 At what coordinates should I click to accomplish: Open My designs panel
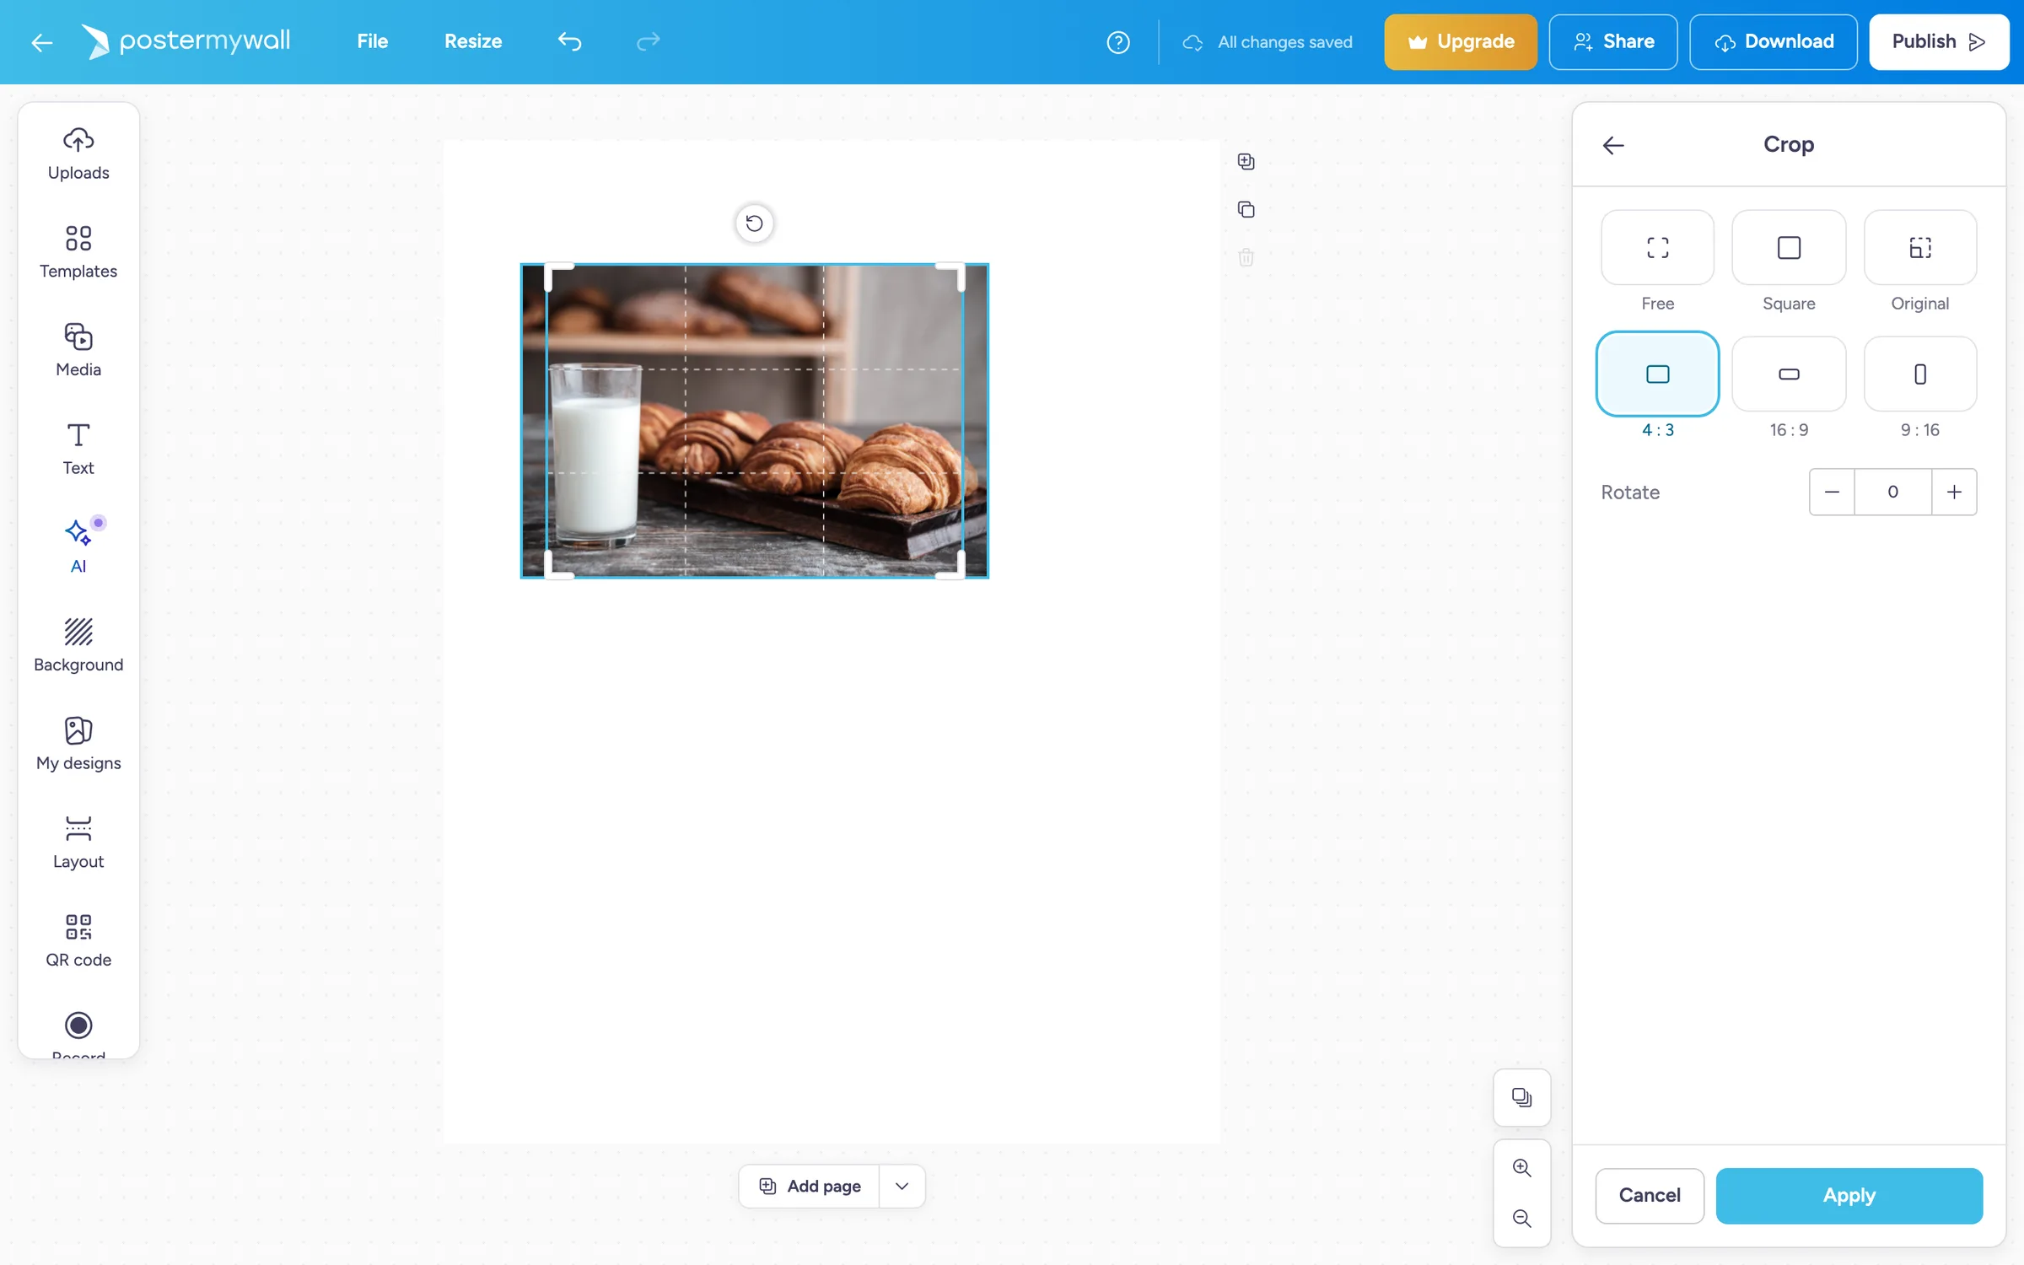[x=78, y=744]
